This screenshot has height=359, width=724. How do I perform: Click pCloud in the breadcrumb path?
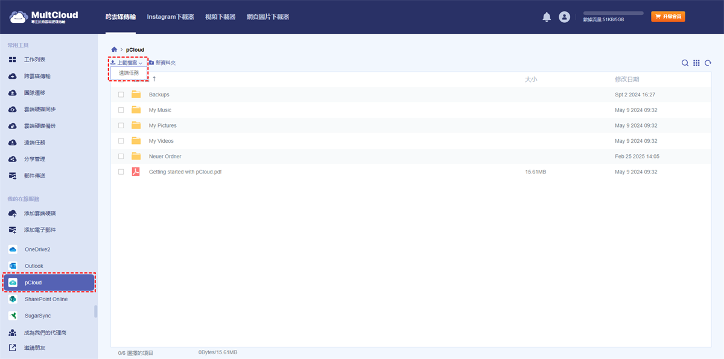tap(135, 49)
